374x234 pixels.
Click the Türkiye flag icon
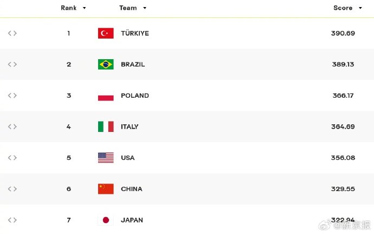click(106, 33)
